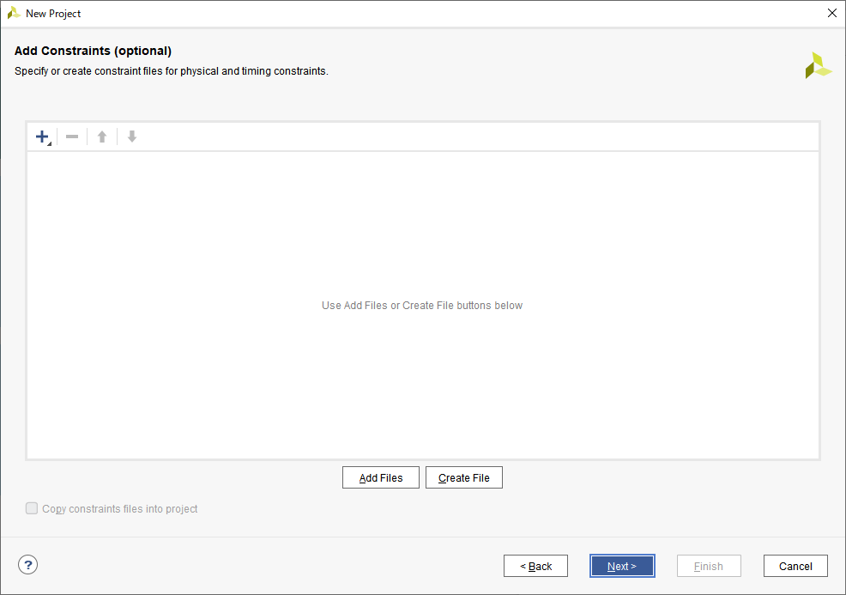The height and width of the screenshot is (595, 846).
Task: Open help via the question mark icon
Action: click(x=28, y=564)
